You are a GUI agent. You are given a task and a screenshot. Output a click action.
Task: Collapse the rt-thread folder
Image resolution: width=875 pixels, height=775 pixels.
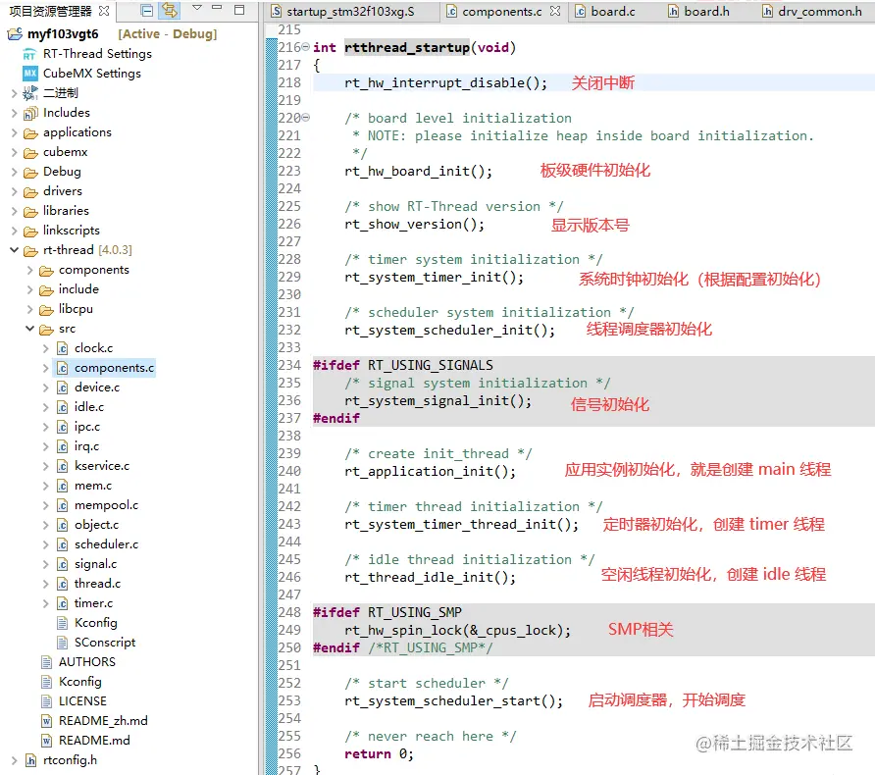click(15, 250)
